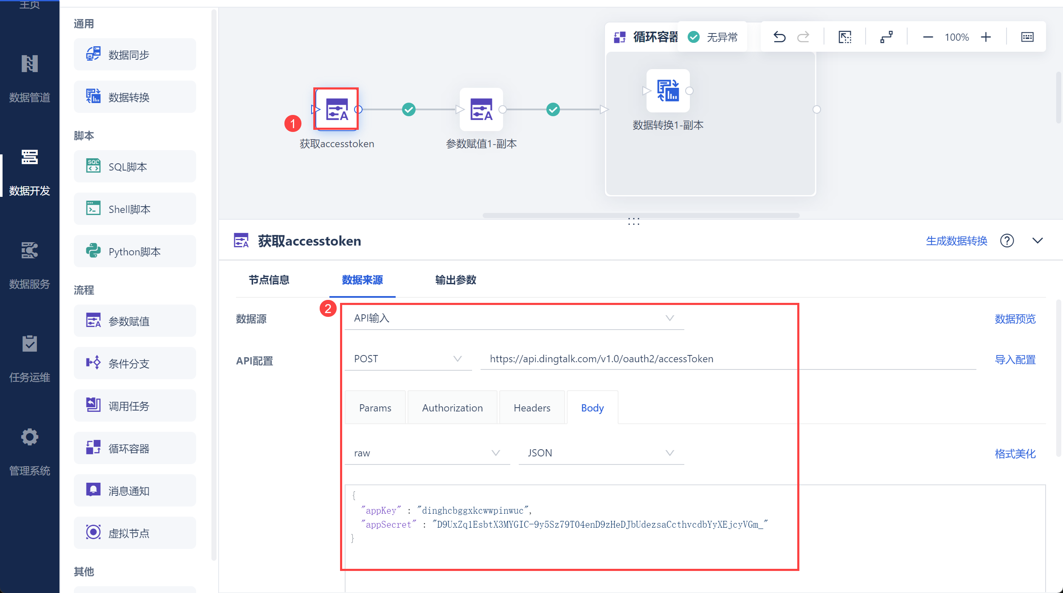Select the 参数赋值1-副本 node icon
Viewport: 1063px width, 593px height.
[481, 109]
